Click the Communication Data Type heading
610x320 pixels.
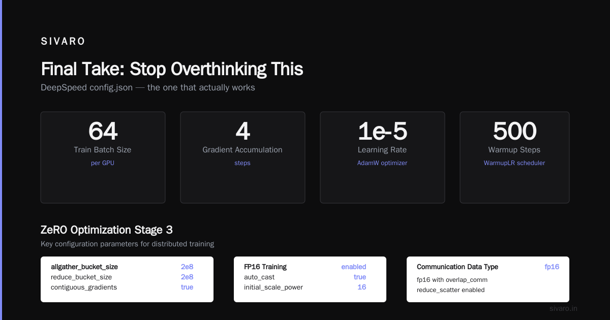[457, 267]
